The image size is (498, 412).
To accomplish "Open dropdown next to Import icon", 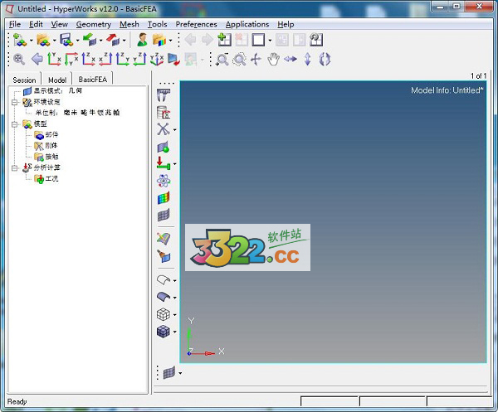I will click(x=100, y=41).
